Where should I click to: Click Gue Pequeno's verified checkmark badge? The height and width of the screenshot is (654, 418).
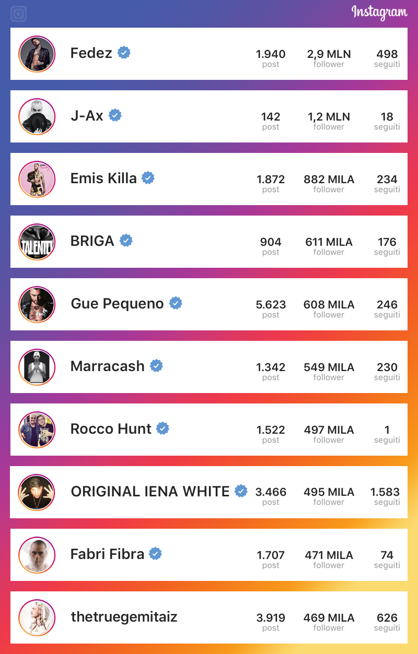[x=176, y=303]
